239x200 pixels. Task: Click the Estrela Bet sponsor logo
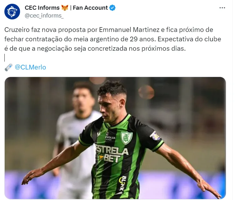coord(112,153)
